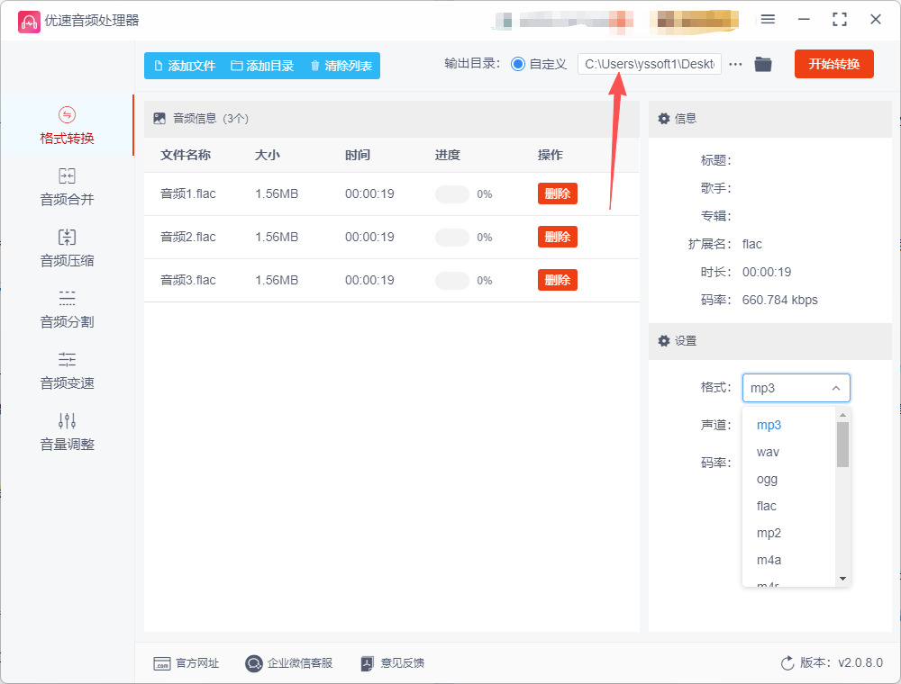Open 官方网址 official website link
The height and width of the screenshot is (684, 901).
(x=187, y=663)
